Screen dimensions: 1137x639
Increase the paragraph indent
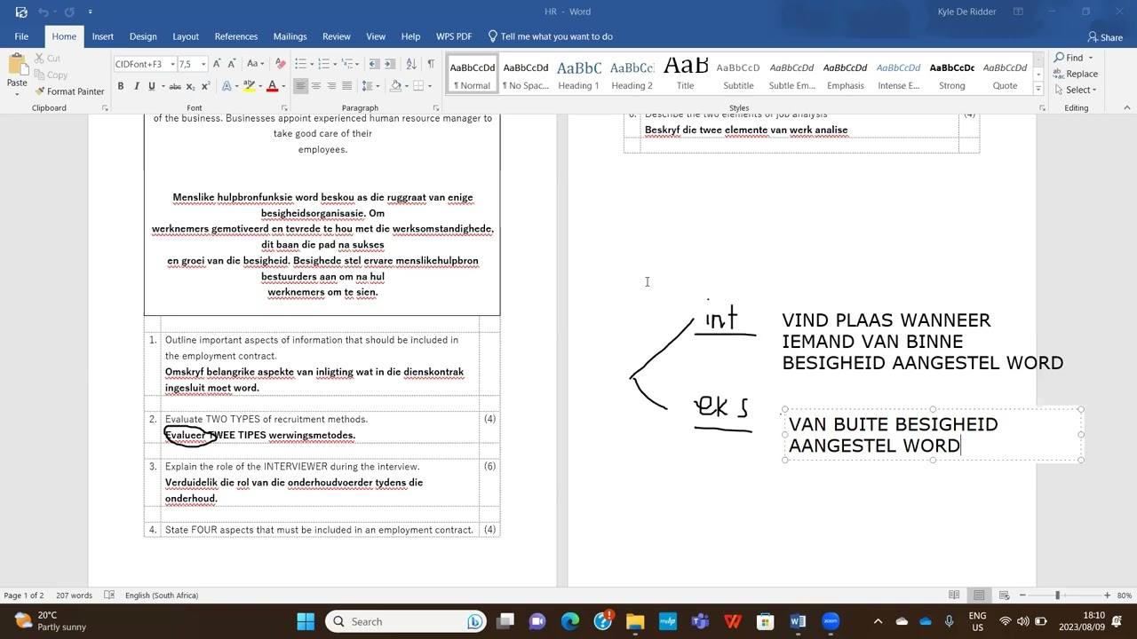tap(390, 64)
